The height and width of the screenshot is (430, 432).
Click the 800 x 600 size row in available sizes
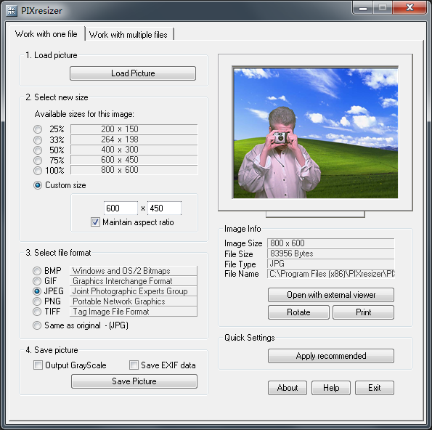134,170
